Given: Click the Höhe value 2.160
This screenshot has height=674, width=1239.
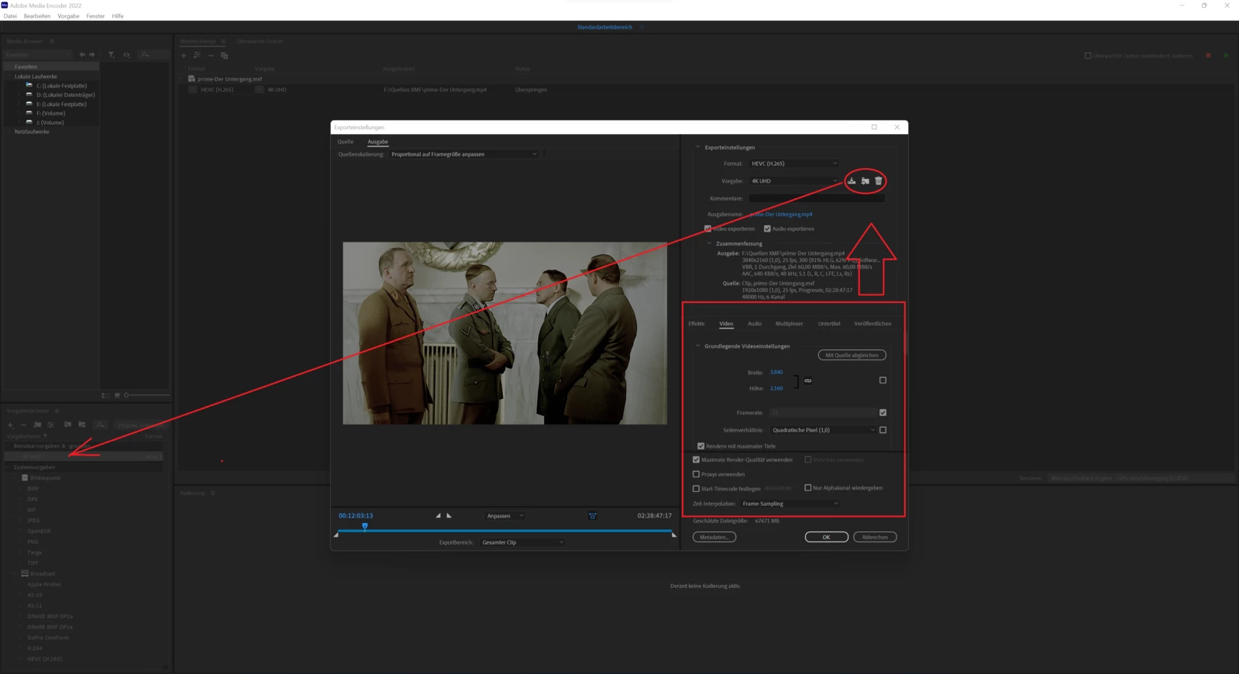Looking at the screenshot, I should pos(776,388).
